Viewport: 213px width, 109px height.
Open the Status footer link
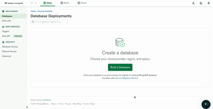click(x=54, y=104)
